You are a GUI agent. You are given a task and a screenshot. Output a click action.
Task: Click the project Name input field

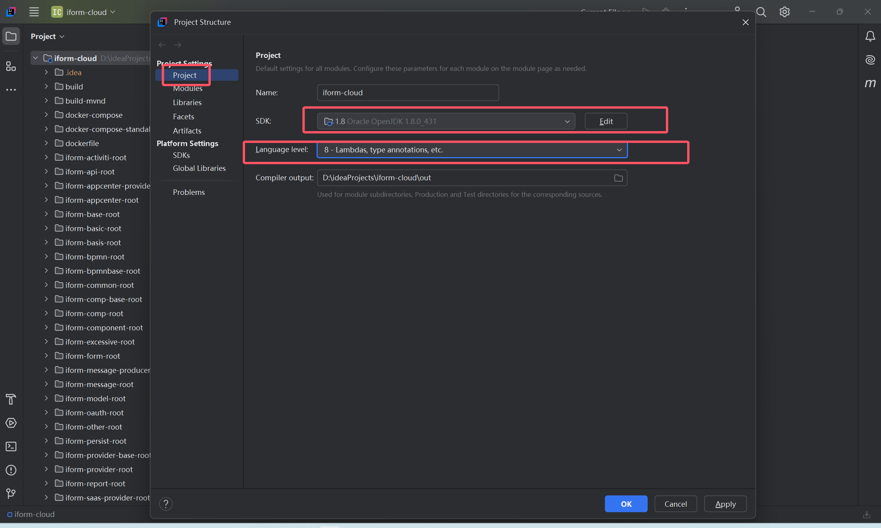[408, 93]
